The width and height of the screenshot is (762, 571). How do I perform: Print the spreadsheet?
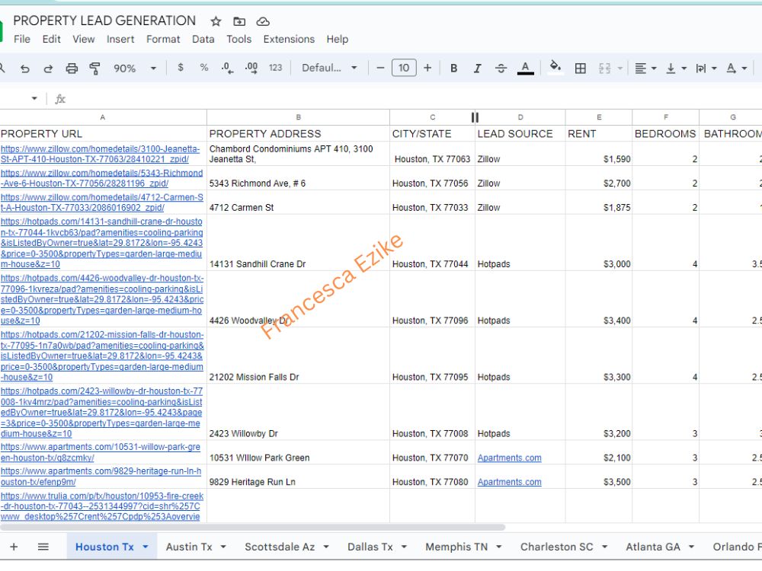(x=72, y=69)
